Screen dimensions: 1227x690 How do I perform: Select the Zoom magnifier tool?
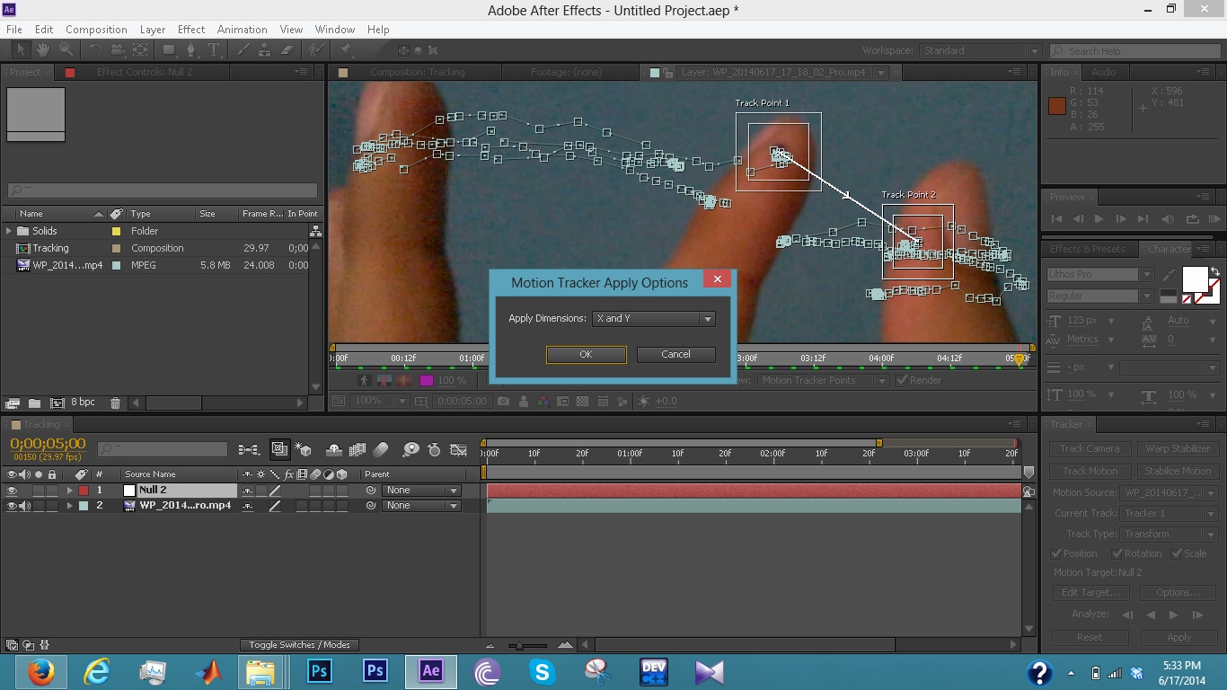66,50
